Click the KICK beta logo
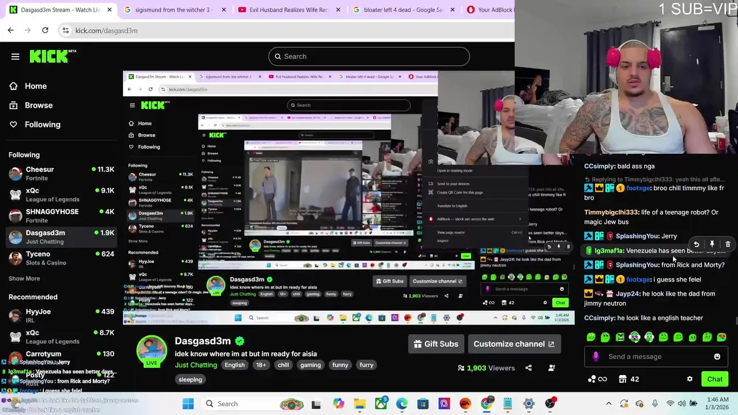 (52, 56)
